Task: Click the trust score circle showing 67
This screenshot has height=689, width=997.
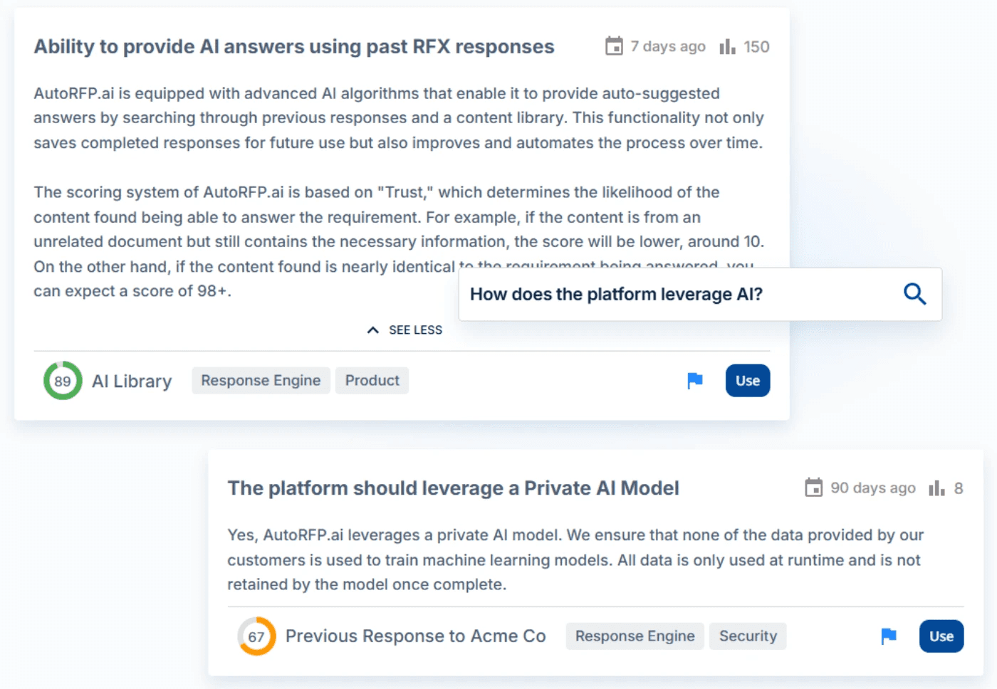Action: pos(256,636)
